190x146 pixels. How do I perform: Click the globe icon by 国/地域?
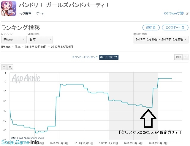(x=28, y=34)
